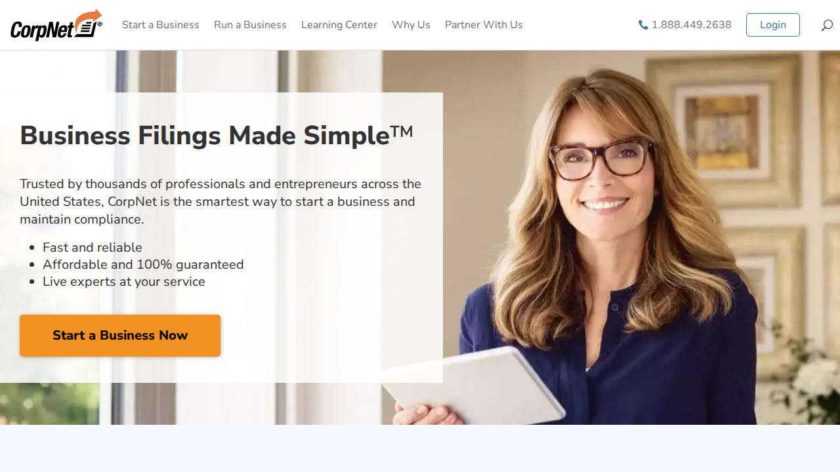840x472 pixels.
Task: Expand the Learning Center menu
Action: [x=339, y=25]
